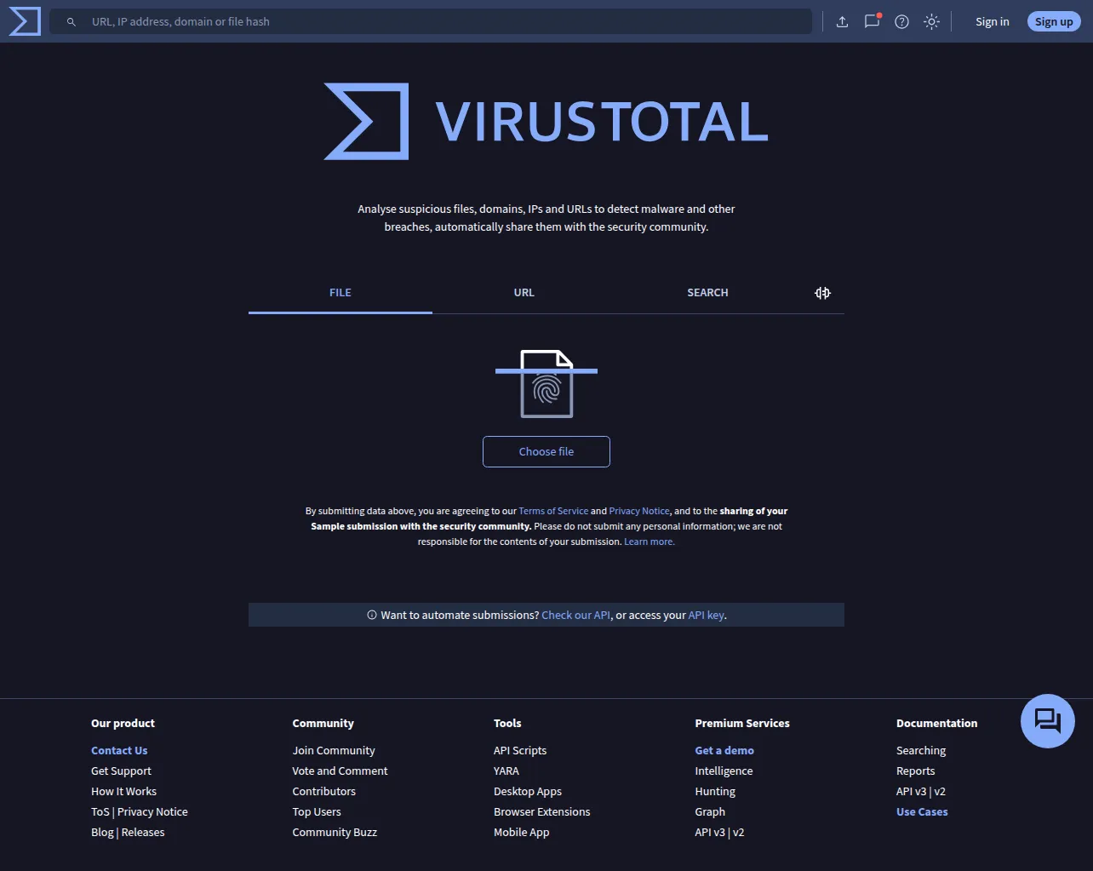Click Get a demo footer link
1093x871 pixels.
click(x=724, y=751)
